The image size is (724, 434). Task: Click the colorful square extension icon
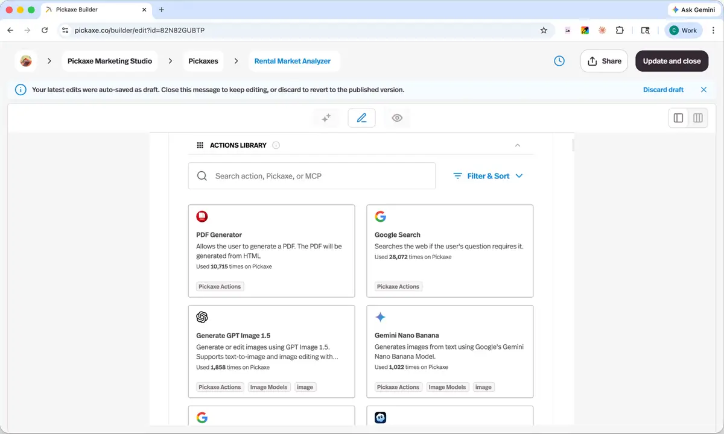(585, 30)
